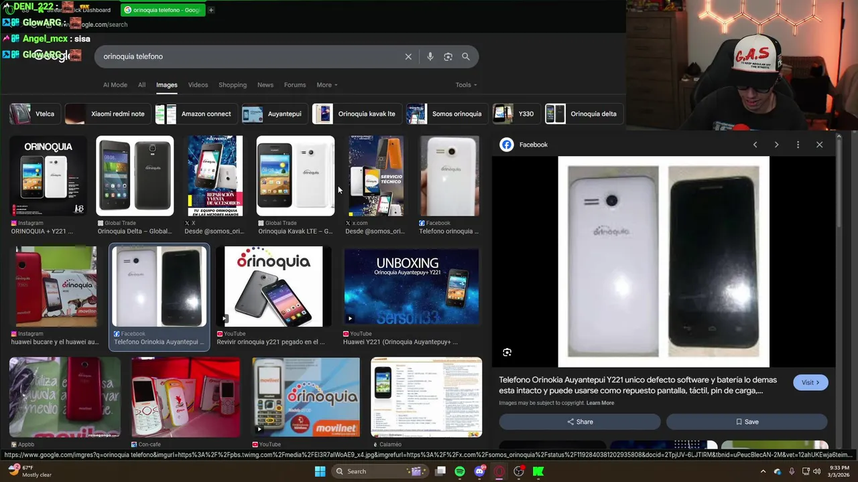Open new browser tab with plus icon

[x=210, y=10]
